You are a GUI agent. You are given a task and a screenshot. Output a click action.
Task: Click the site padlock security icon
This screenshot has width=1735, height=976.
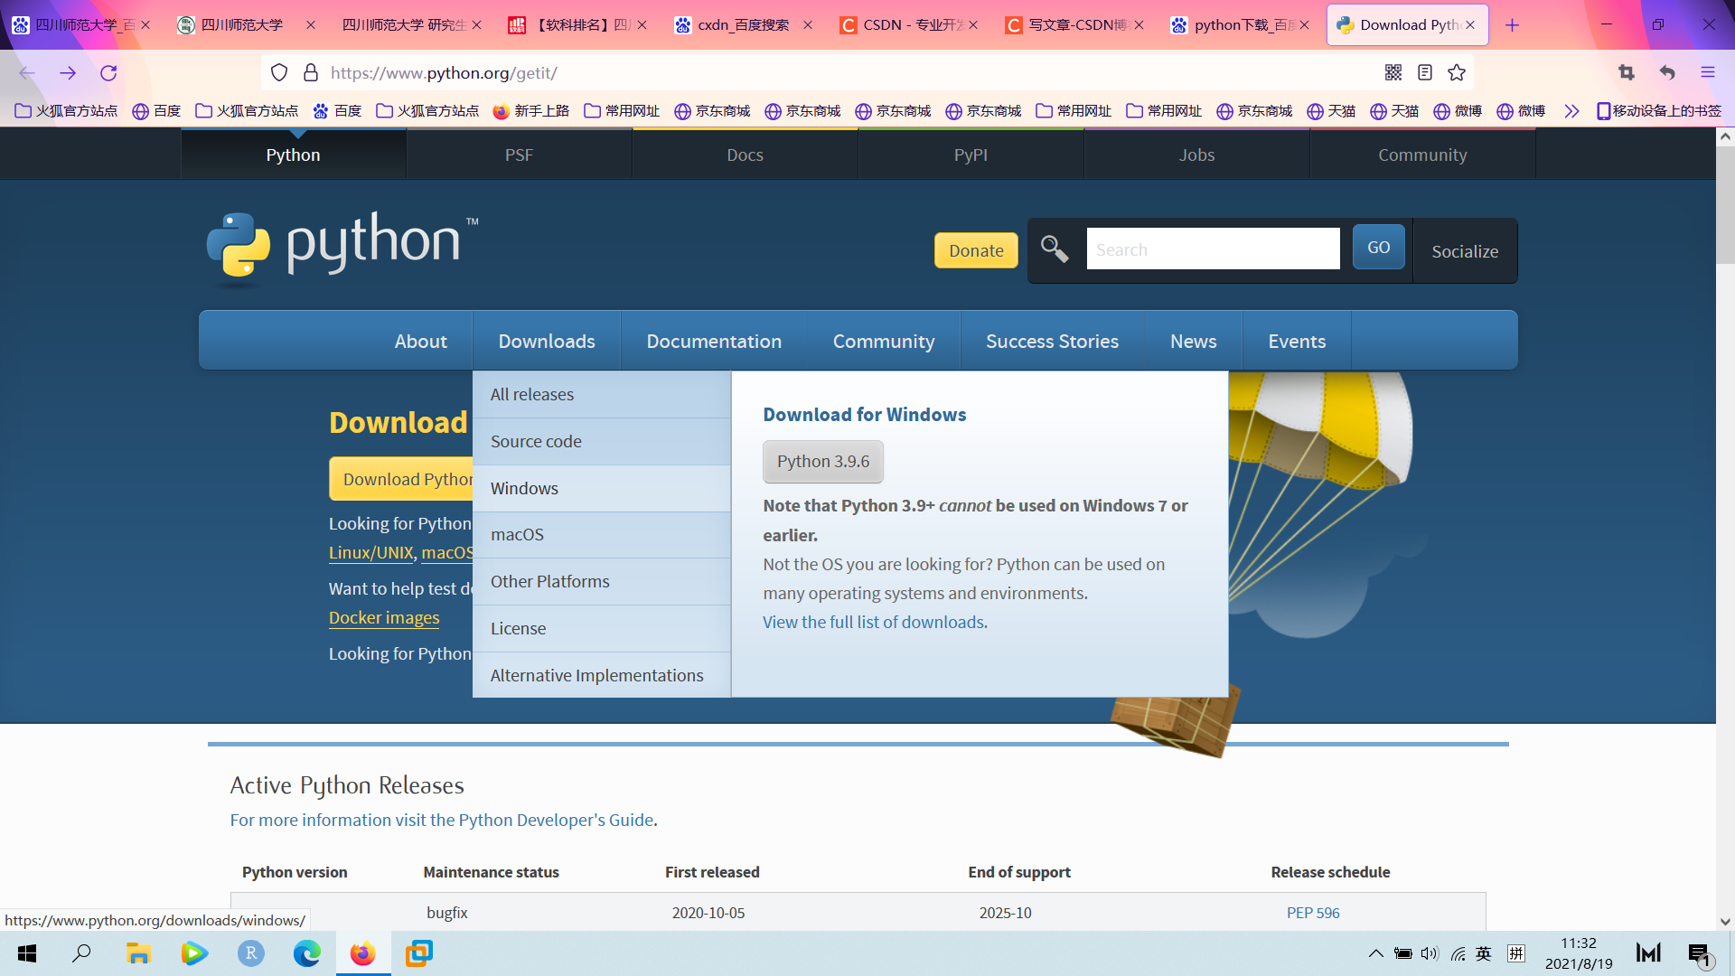[x=311, y=73]
